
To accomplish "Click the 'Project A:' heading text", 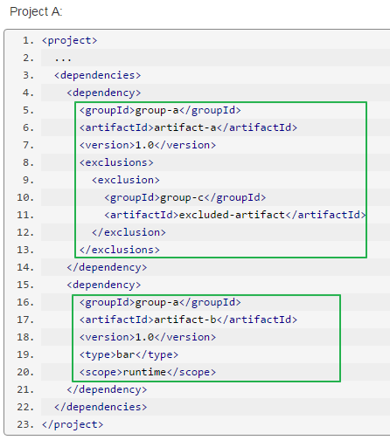I will click(x=36, y=12).
